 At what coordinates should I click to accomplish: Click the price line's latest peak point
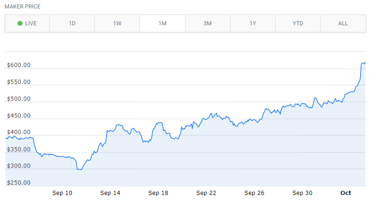click(365, 62)
